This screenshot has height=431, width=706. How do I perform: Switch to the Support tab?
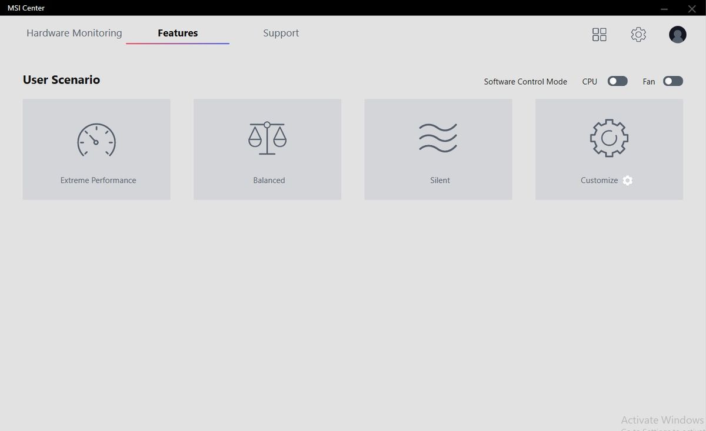point(281,33)
